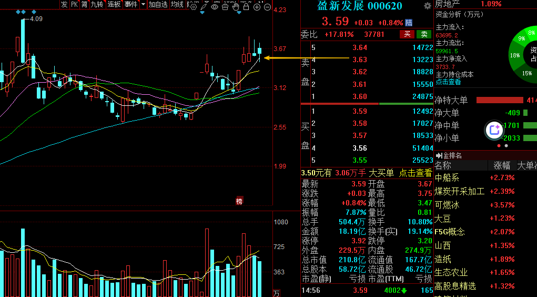Click the green capital flow pie chart
The height and width of the screenshot is (297, 537).
coord(523,55)
